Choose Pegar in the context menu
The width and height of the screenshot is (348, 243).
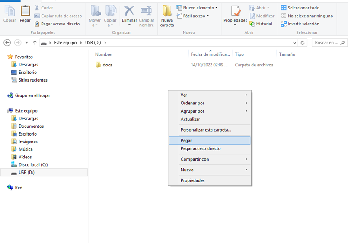pos(210,140)
